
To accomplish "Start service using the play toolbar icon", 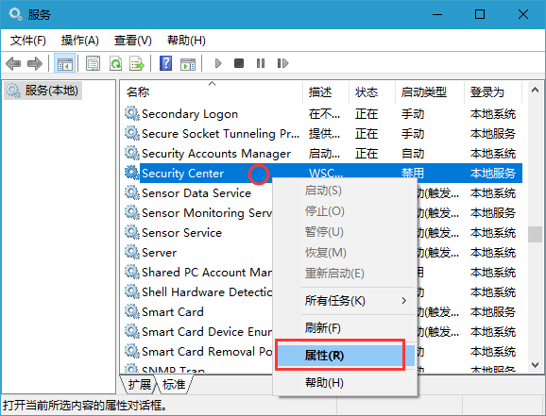I will click(218, 63).
